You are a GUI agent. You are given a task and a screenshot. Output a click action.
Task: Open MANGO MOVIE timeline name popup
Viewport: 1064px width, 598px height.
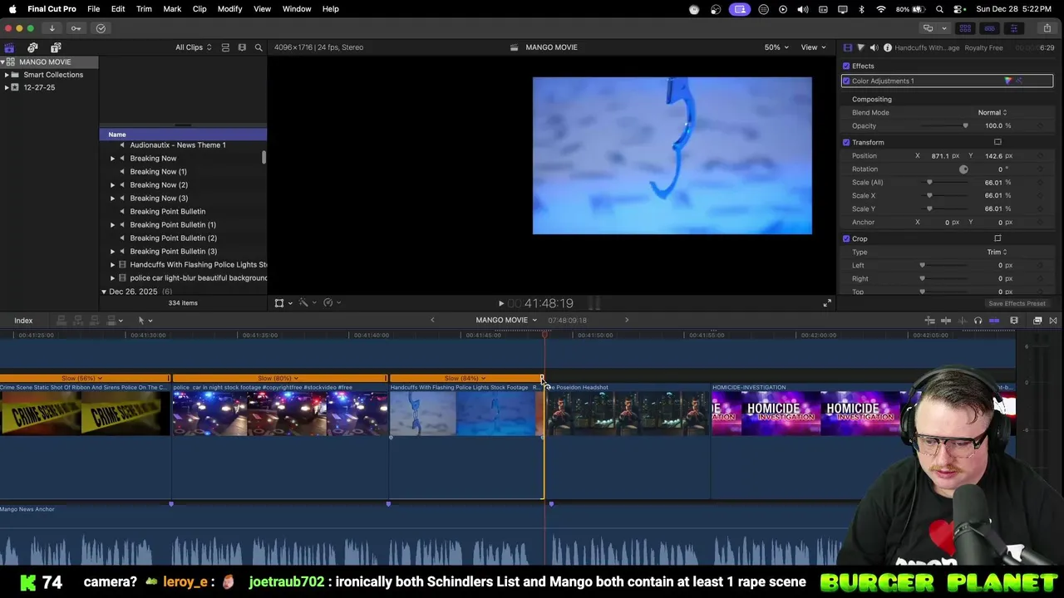coord(506,321)
